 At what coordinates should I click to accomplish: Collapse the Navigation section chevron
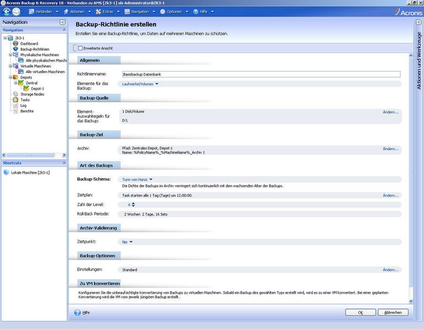point(64,30)
